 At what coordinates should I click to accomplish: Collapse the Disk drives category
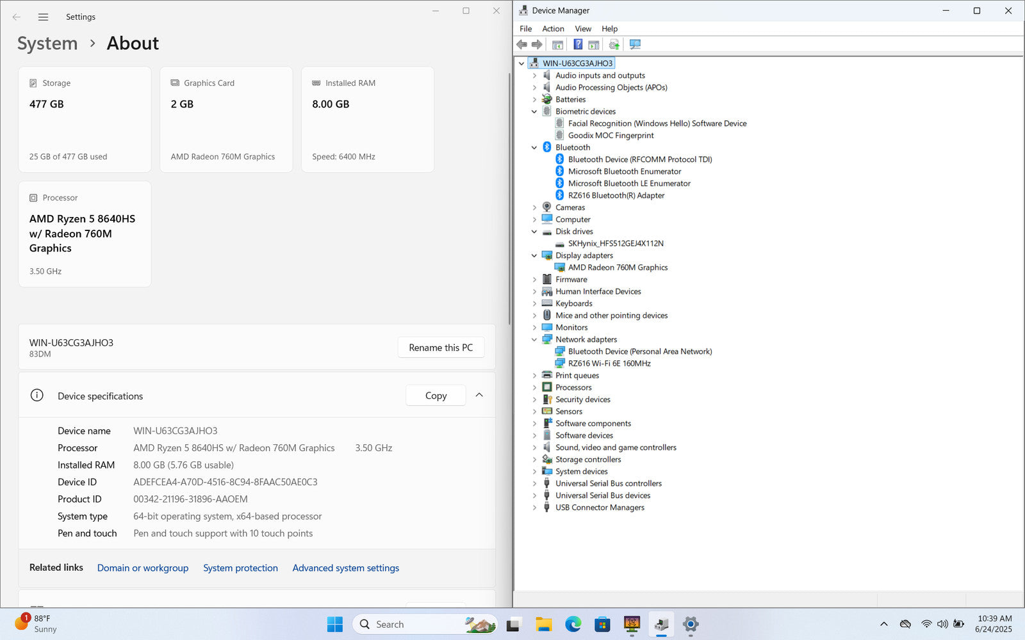(x=534, y=232)
